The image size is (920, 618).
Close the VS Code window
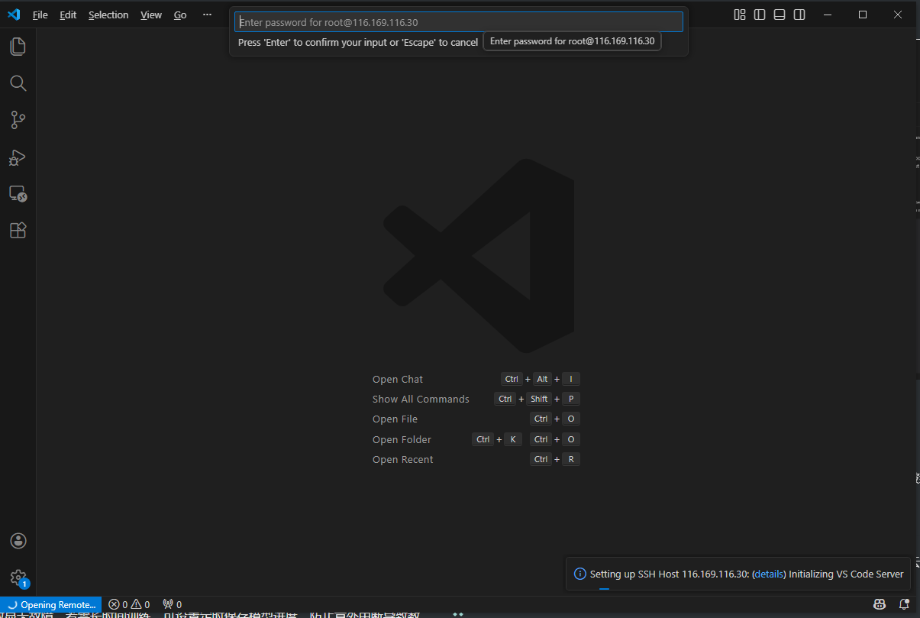pyautogui.click(x=898, y=15)
